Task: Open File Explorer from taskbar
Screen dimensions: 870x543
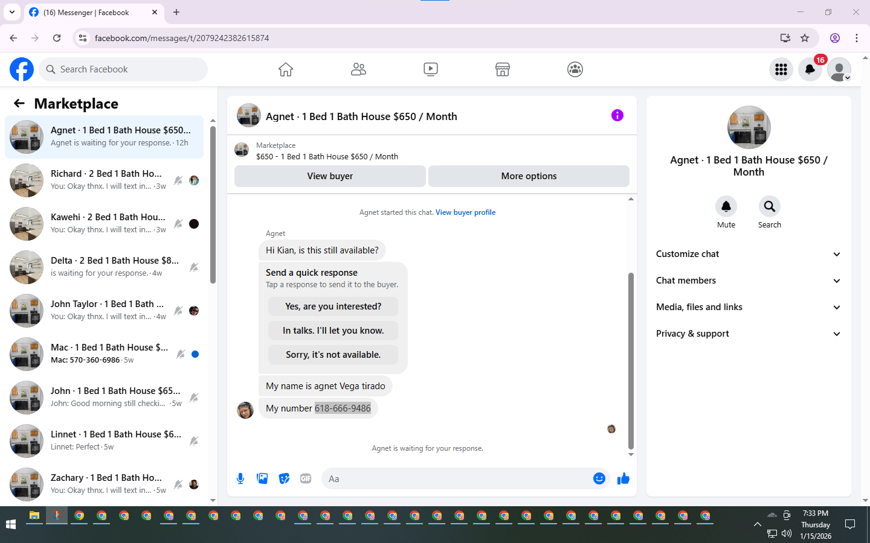Action: [x=34, y=516]
